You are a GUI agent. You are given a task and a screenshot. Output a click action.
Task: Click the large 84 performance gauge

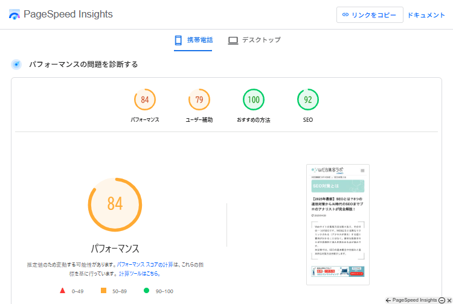115,204
